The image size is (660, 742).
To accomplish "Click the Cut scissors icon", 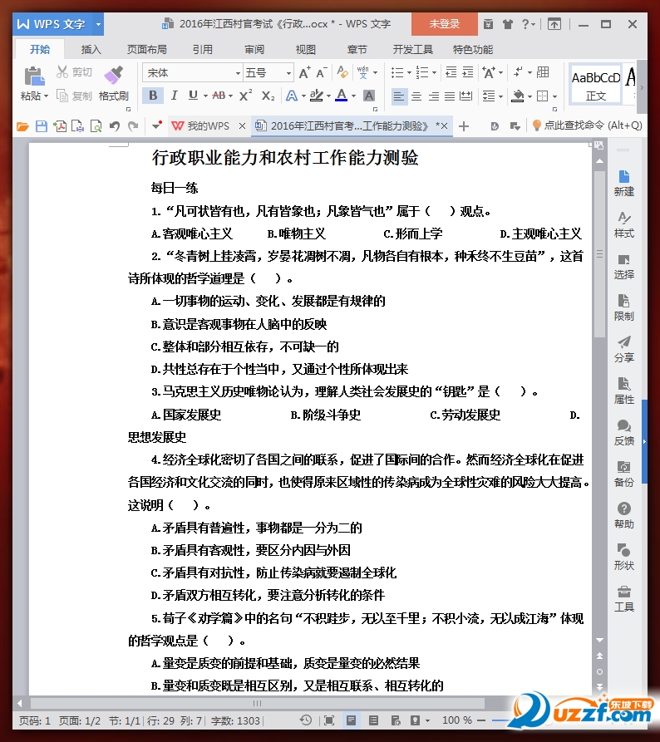I will [62, 72].
